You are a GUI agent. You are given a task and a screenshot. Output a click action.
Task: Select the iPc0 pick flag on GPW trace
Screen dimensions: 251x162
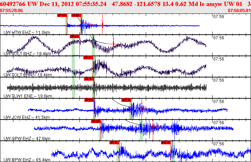(x=96, y=121)
